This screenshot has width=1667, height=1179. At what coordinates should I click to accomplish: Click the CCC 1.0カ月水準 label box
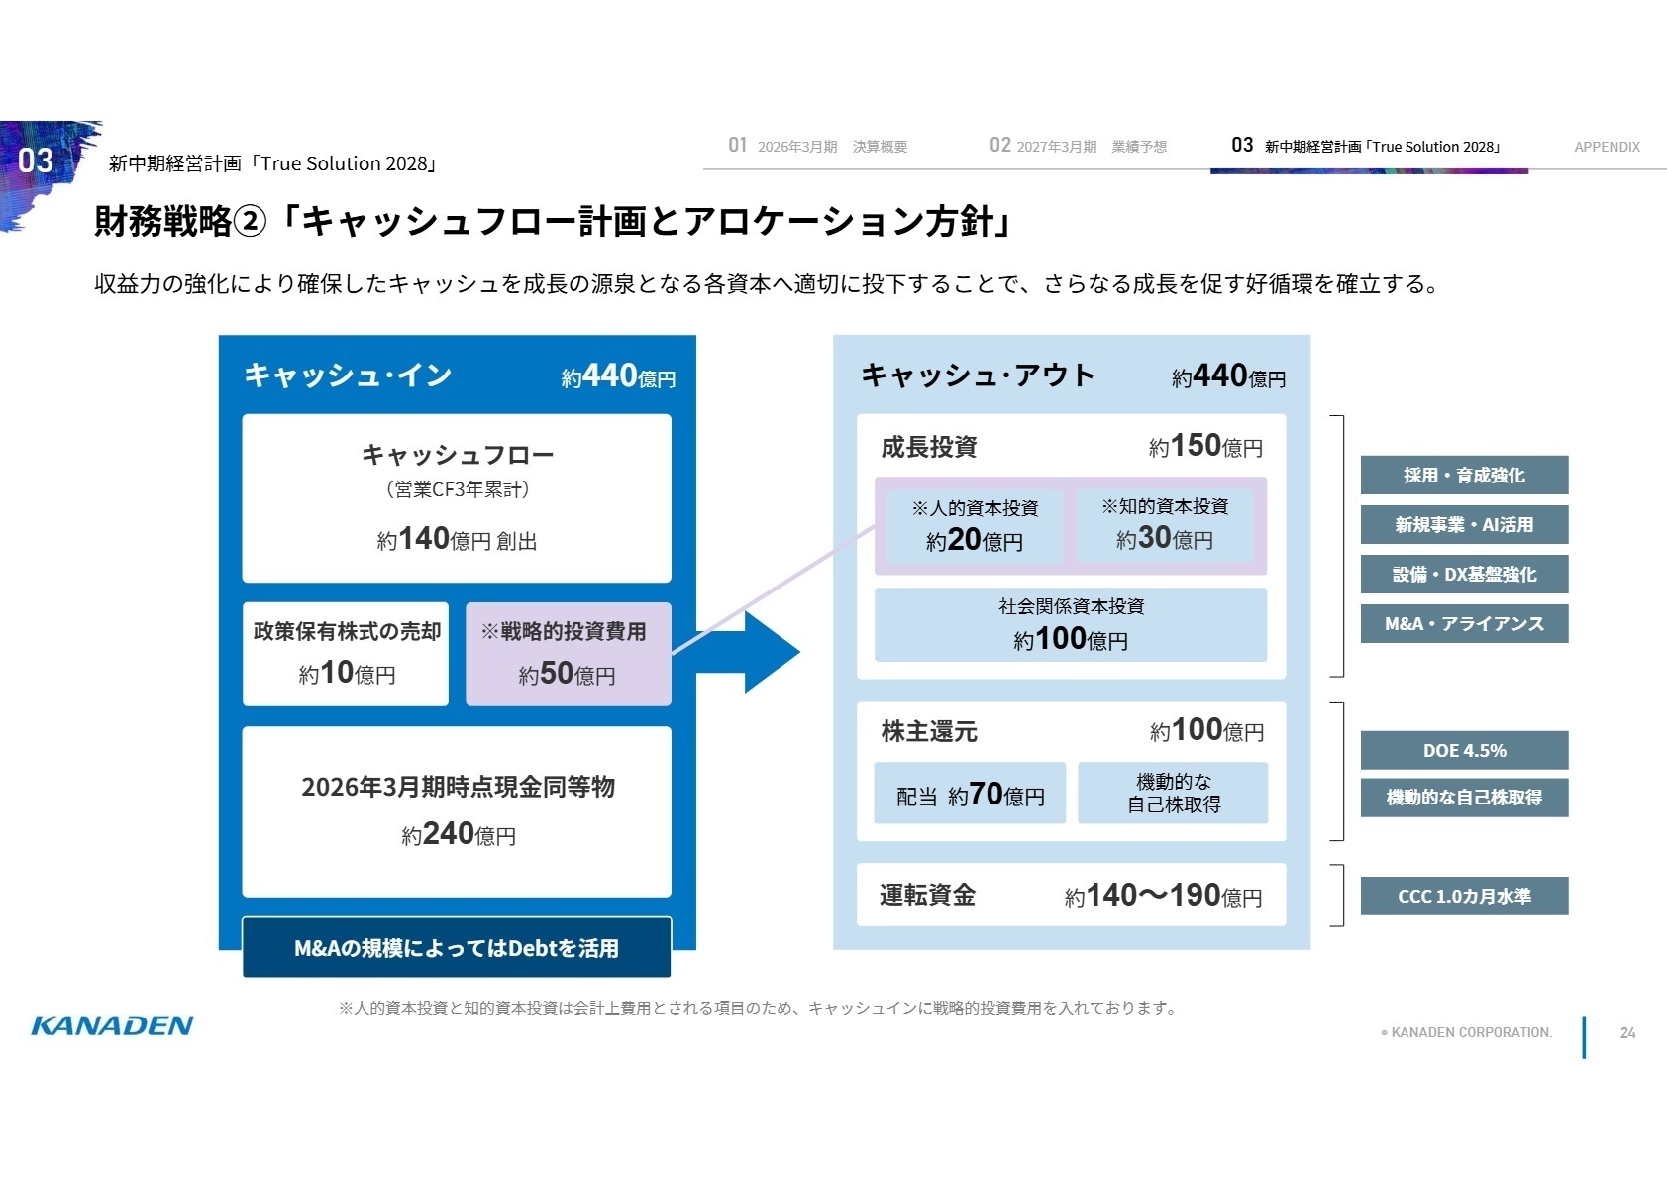1464,896
